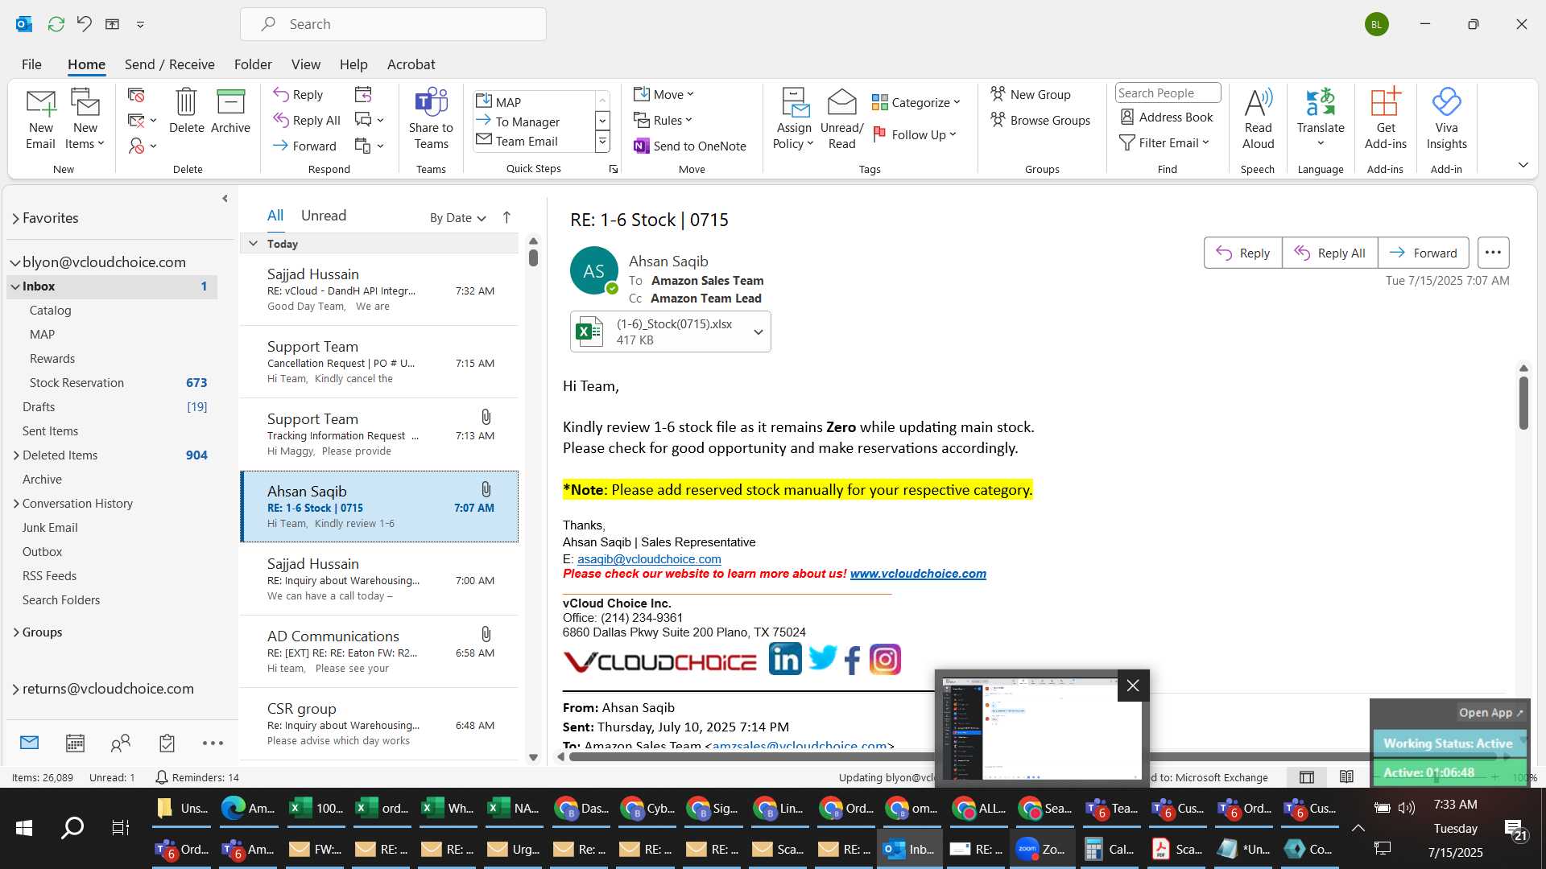The image size is (1546, 869).
Task: Open attachment dropdown for Stock xlsx file
Action: 758,332
